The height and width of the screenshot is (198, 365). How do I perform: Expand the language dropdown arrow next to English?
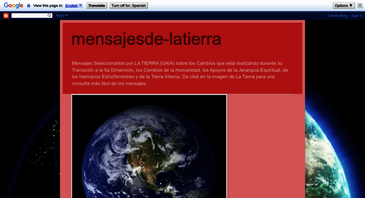click(80, 6)
